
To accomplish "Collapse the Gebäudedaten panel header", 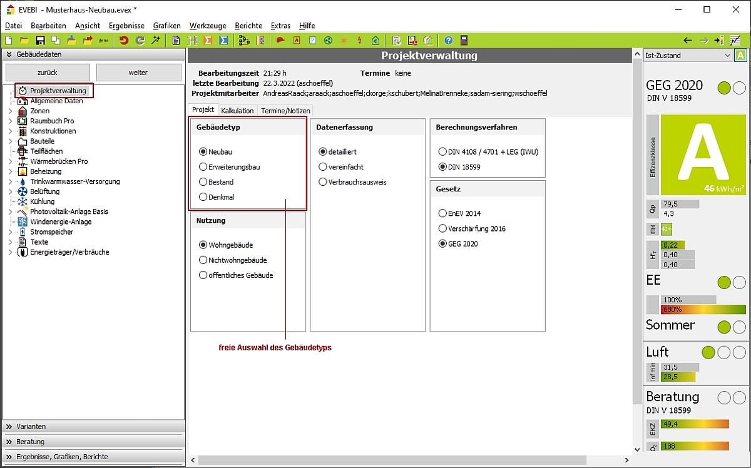I will pyautogui.click(x=94, y=54).
